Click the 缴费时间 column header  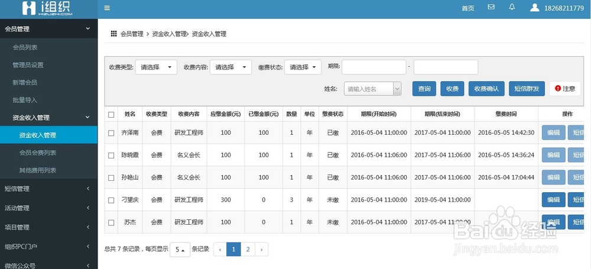[x=506, y=114]
